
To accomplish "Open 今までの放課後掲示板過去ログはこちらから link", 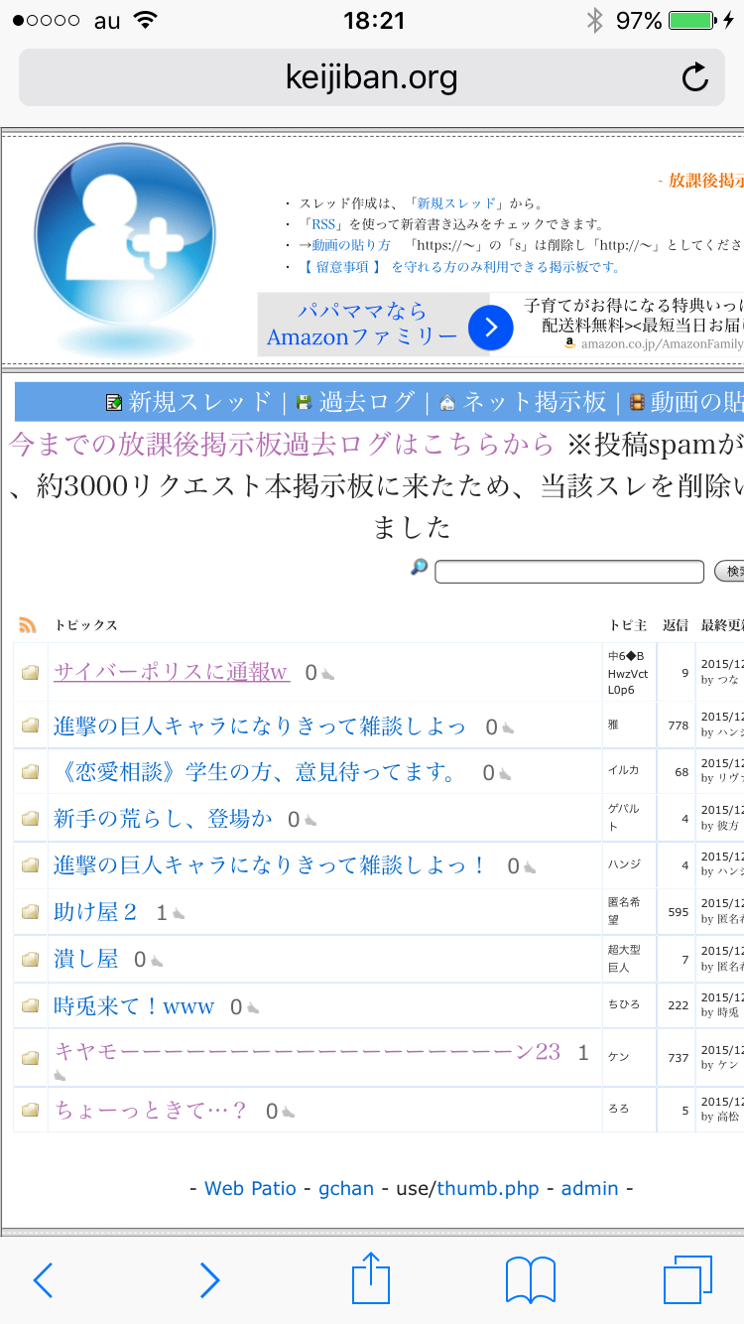I will click(x=281, y=444).
